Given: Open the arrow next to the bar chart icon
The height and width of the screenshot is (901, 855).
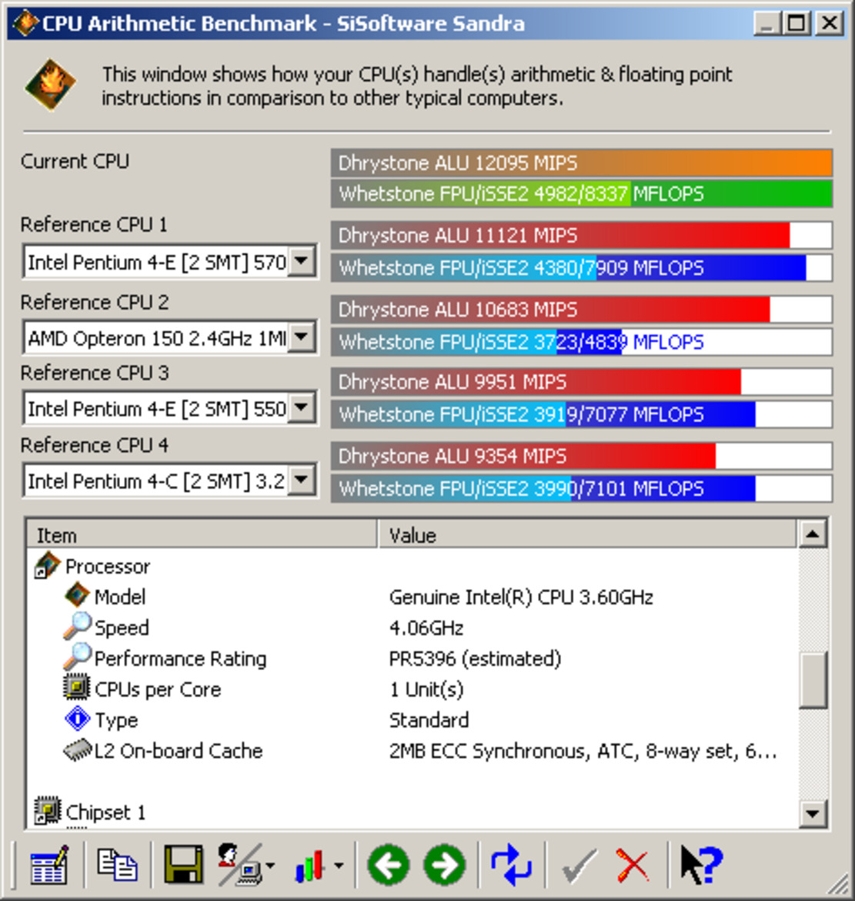Looking at the screenshot, I should tap(339, 865).
